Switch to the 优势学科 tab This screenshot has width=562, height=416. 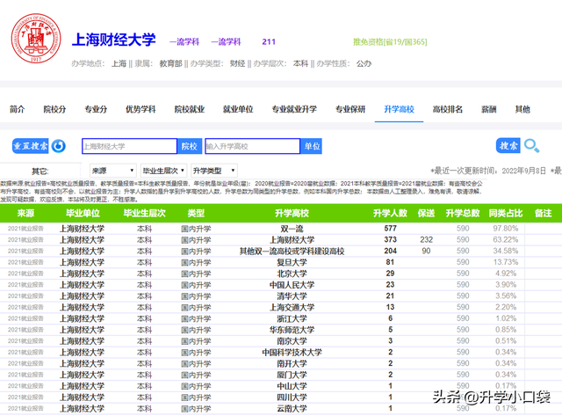coord(140,109)
